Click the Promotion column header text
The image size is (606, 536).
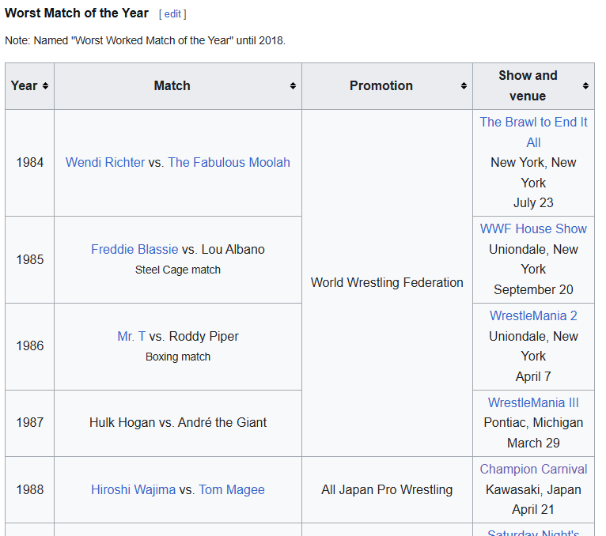(381, 85)
